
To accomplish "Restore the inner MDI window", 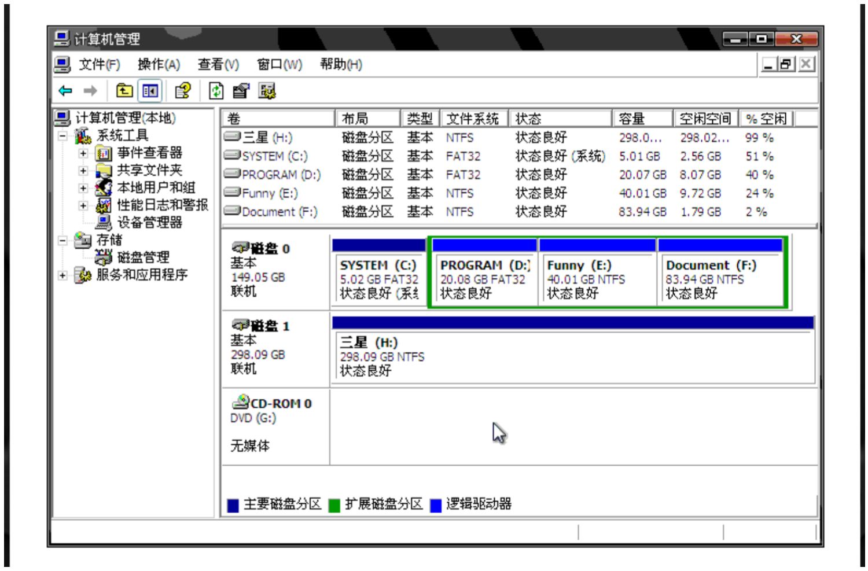I will [786, 64].
